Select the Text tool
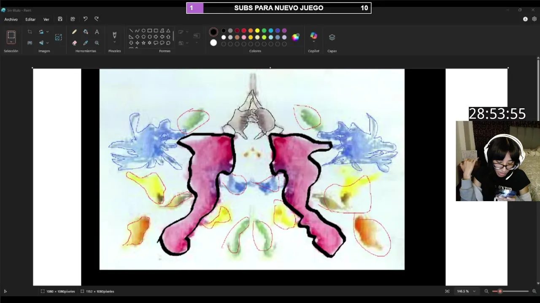Viewport: 540px width, 303px height. [97, 32]
